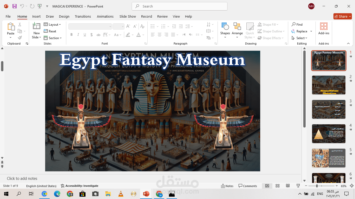Viewport: 355px width, 199px height.
Task: Click the Replace button
Action: (x=299, y=31)
